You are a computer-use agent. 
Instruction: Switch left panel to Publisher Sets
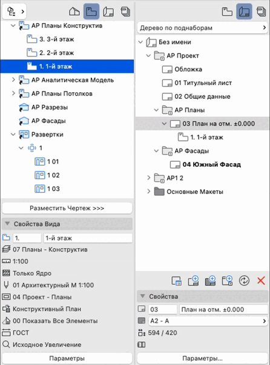[x=125, y=12]
